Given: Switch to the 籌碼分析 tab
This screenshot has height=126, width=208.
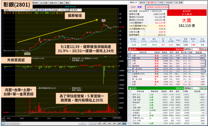Looking at the screenshot, I should [134, 3].
